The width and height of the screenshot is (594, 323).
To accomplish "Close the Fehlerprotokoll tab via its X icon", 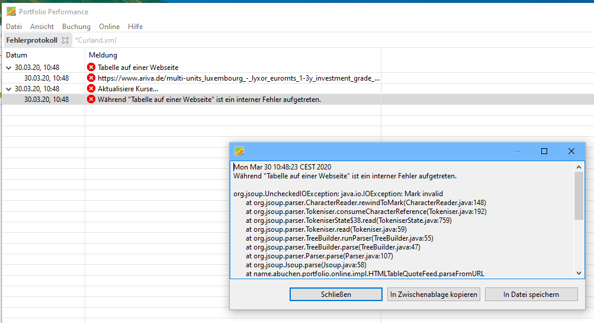I will 65,40.
